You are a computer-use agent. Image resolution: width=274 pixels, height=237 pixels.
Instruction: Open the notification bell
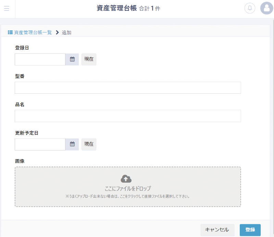250,9
